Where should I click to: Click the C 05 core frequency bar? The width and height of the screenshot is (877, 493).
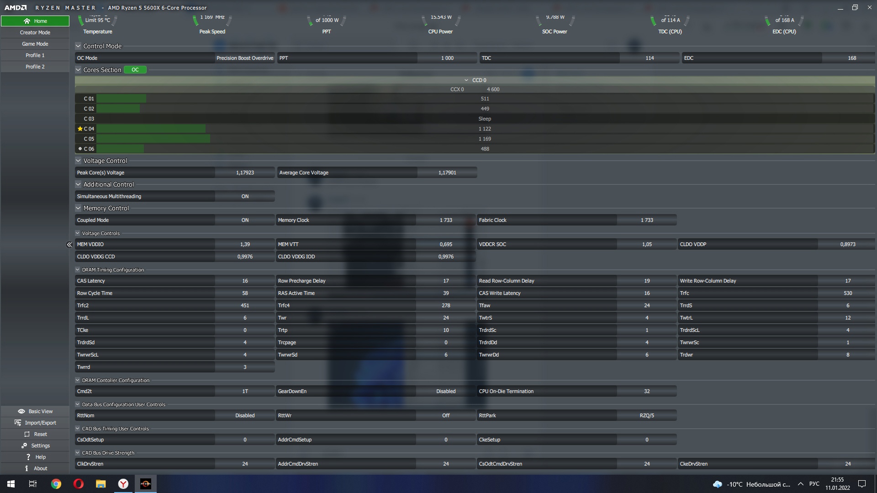[153, 139]
